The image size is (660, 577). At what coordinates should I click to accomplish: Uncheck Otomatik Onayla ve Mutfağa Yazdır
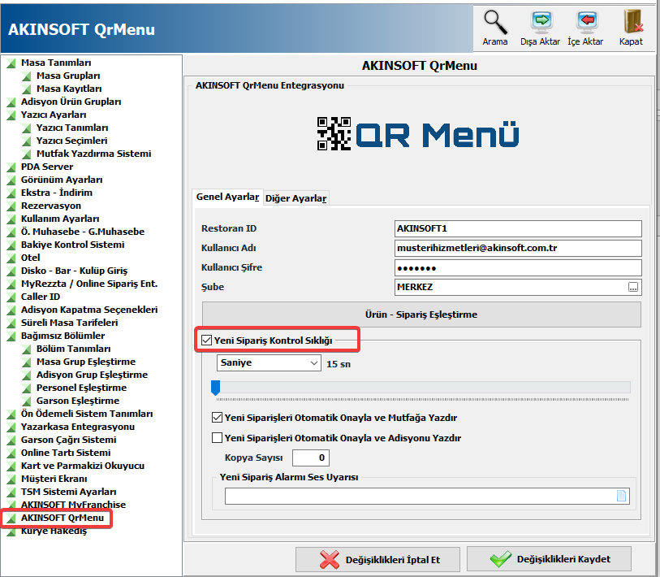pos(217,418)
